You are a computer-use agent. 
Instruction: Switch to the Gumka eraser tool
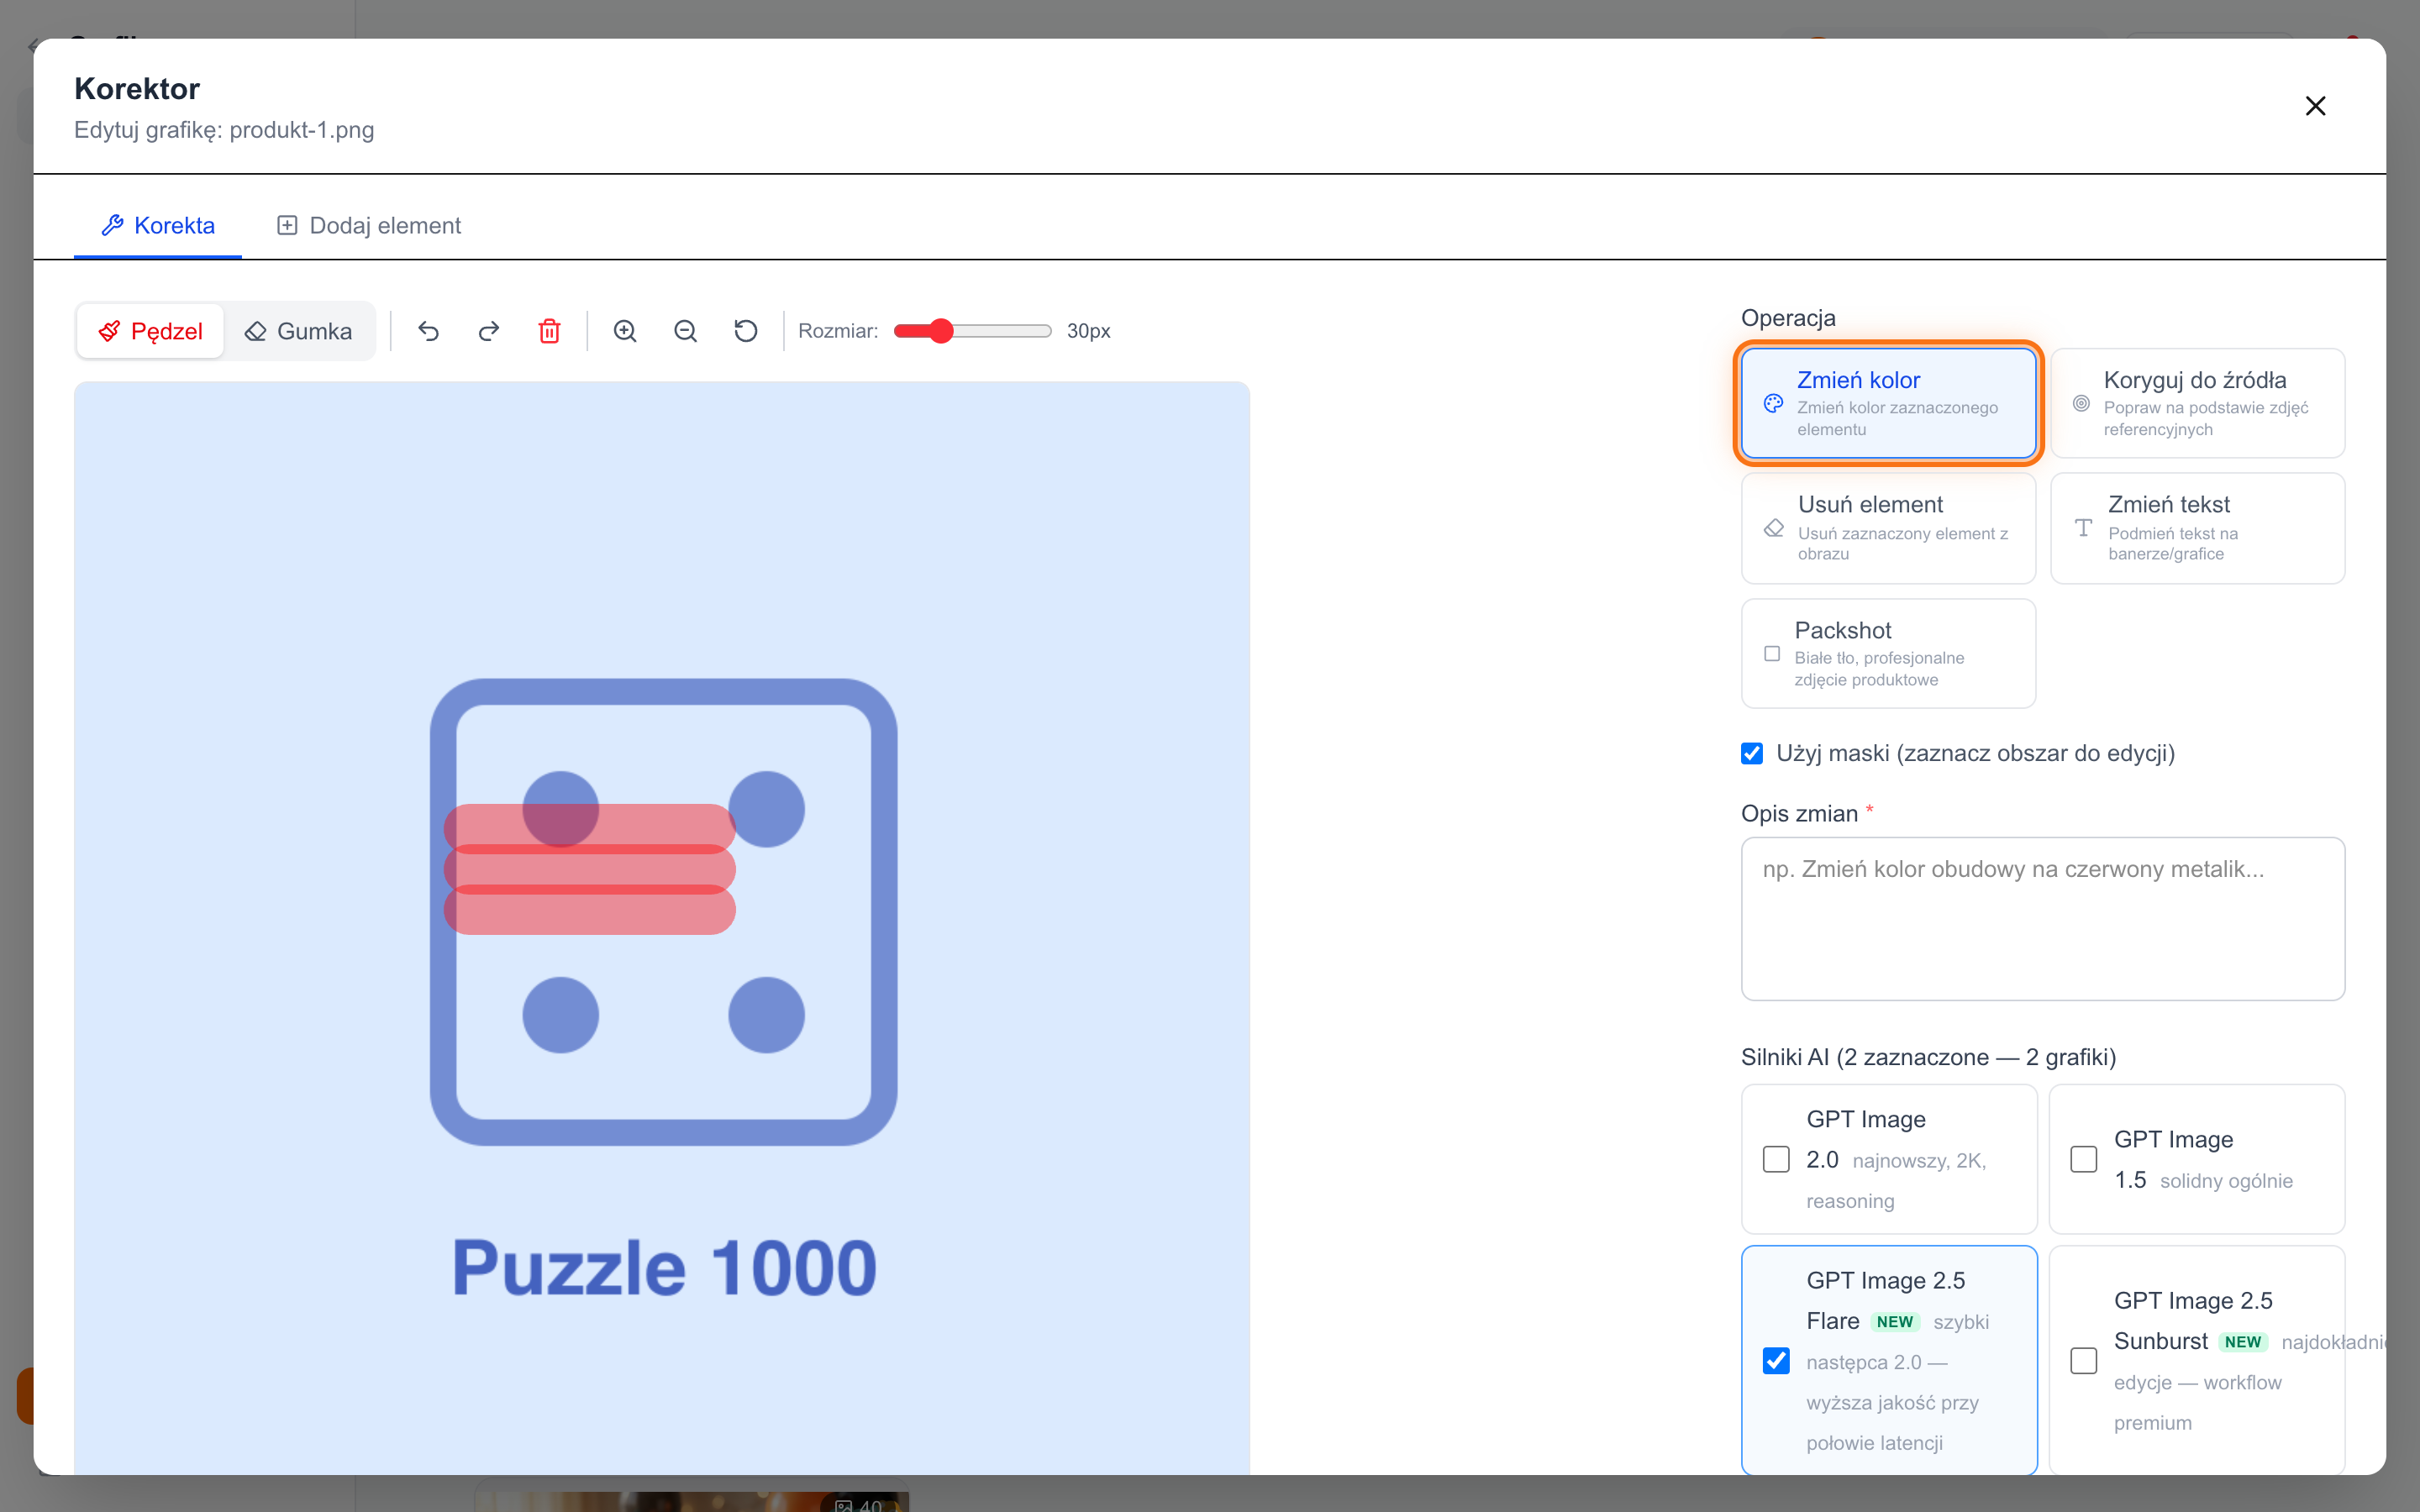[298, 331]
